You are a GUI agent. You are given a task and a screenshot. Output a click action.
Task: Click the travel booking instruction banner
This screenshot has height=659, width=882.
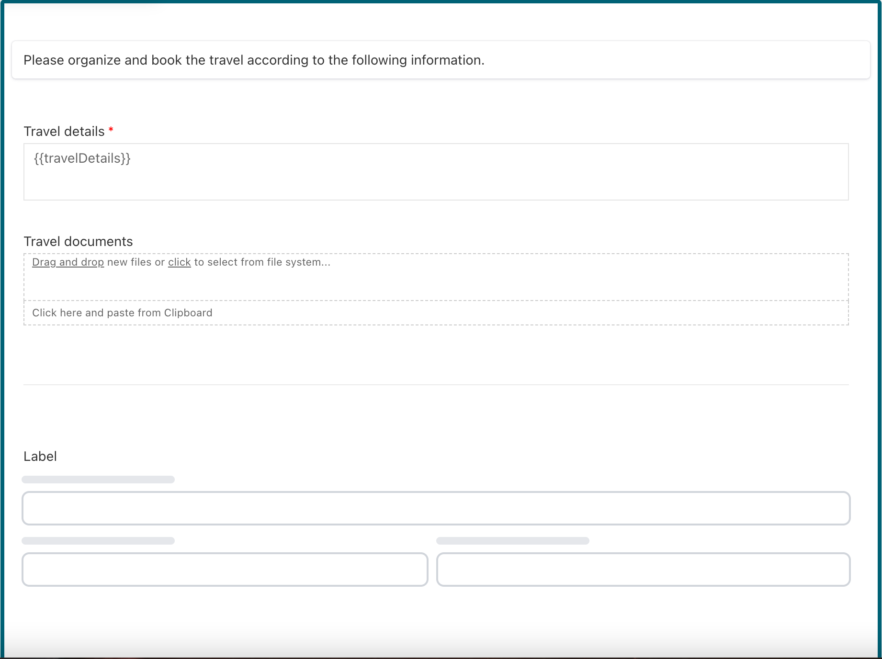tap(441, 60)
